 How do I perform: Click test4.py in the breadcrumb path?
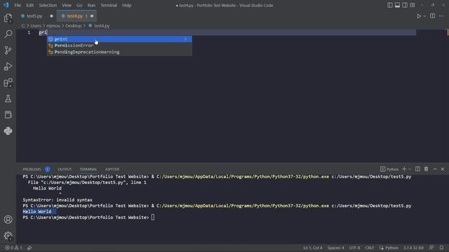(102, 26)
